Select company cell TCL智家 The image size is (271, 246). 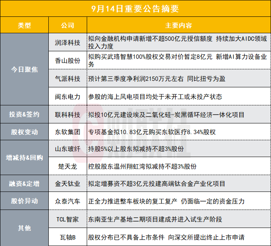pos(68,219)
